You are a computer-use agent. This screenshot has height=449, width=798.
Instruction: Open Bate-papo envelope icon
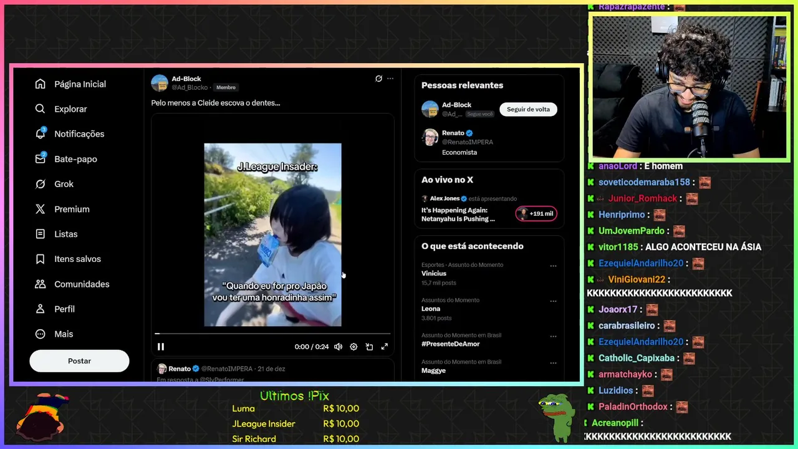point(40,158)
